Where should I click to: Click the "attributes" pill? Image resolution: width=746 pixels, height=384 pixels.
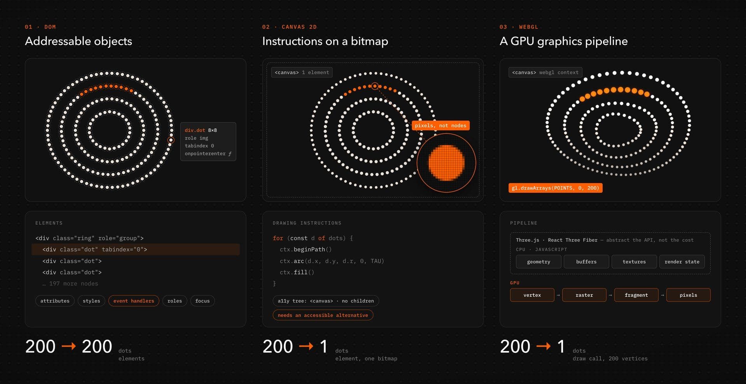click(x=55, y=301)
